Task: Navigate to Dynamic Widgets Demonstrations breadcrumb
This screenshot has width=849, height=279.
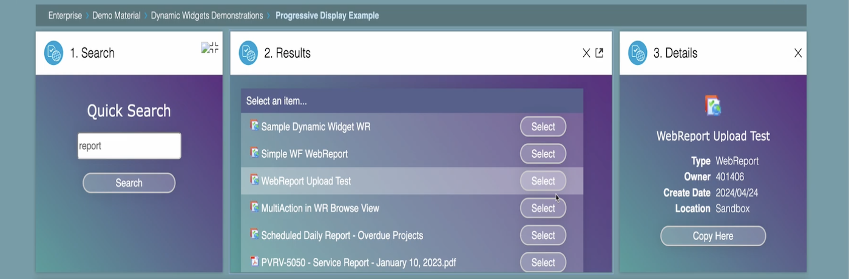Action: (x=207, y=16)
